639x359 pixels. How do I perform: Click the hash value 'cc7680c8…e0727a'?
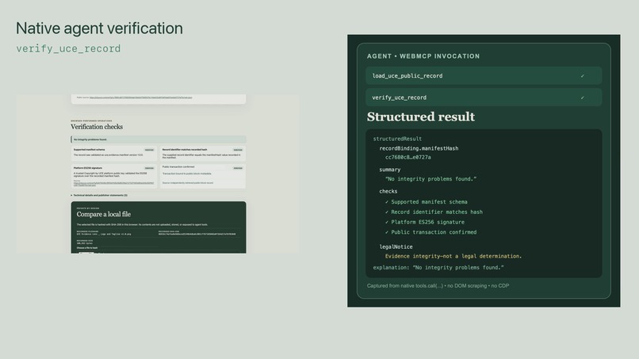(x=408, y=157)
